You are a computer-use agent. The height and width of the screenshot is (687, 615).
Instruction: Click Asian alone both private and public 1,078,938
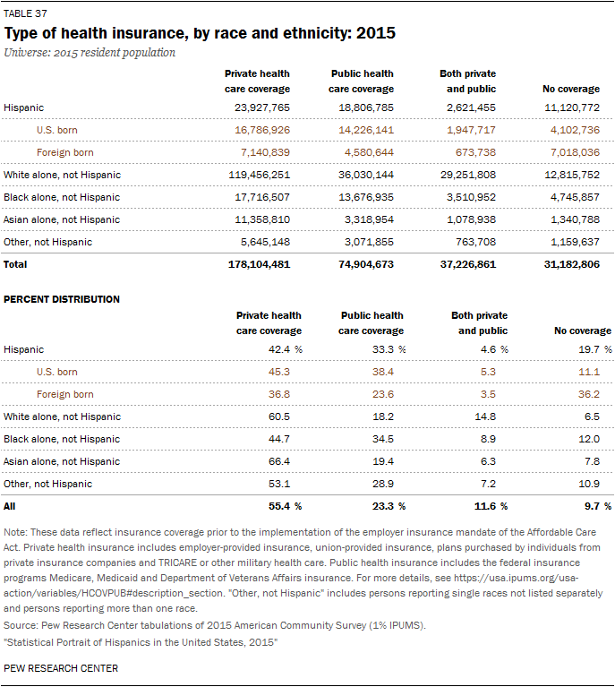click(471, 219)
